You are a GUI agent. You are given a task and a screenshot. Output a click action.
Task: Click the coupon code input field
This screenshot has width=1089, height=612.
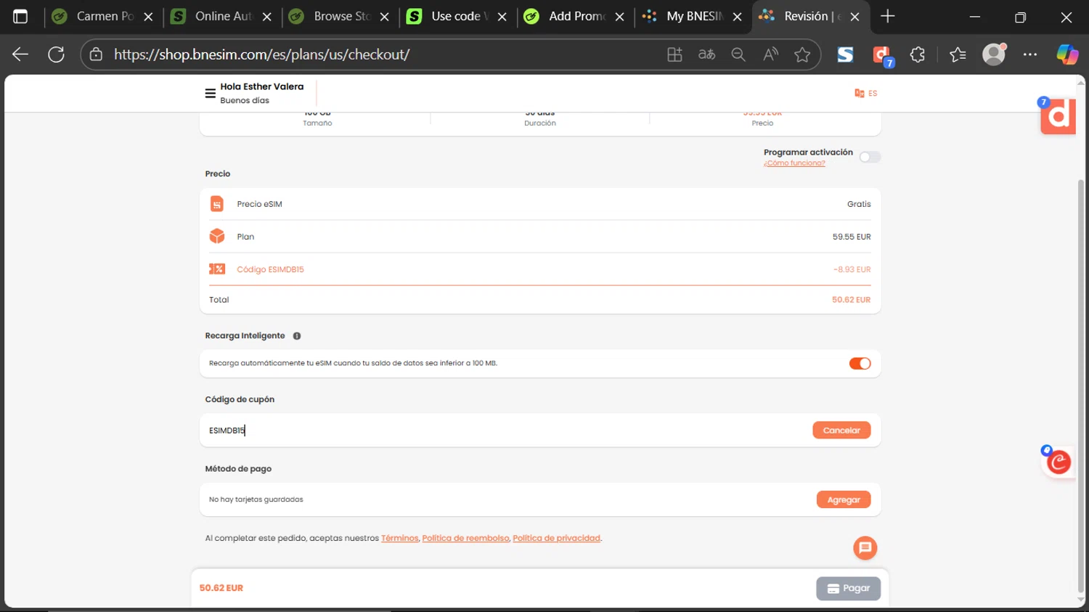pyautogui.click(x=507, y=431)
